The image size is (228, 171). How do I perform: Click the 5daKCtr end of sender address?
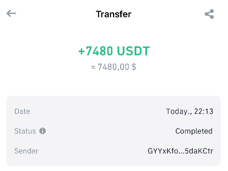click(199, 151)
